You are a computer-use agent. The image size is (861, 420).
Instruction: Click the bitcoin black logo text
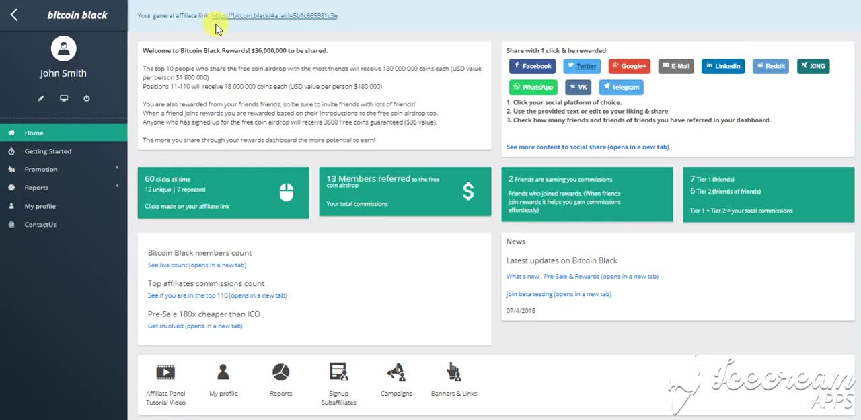(x=77, y=15)
